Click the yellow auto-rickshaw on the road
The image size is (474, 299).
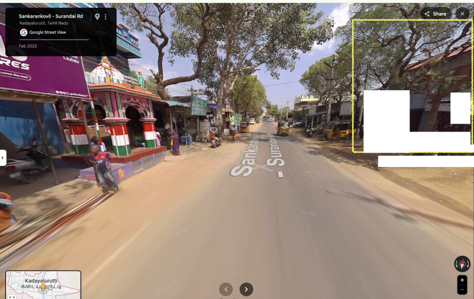pos(283,128)
